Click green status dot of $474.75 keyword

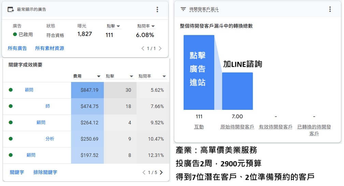(11, 106)
